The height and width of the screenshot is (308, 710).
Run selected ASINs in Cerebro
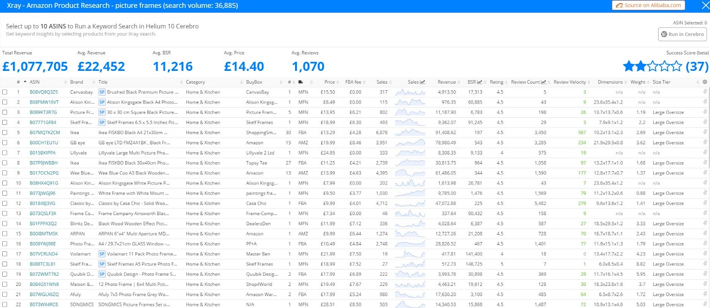[x=682, y=34]
